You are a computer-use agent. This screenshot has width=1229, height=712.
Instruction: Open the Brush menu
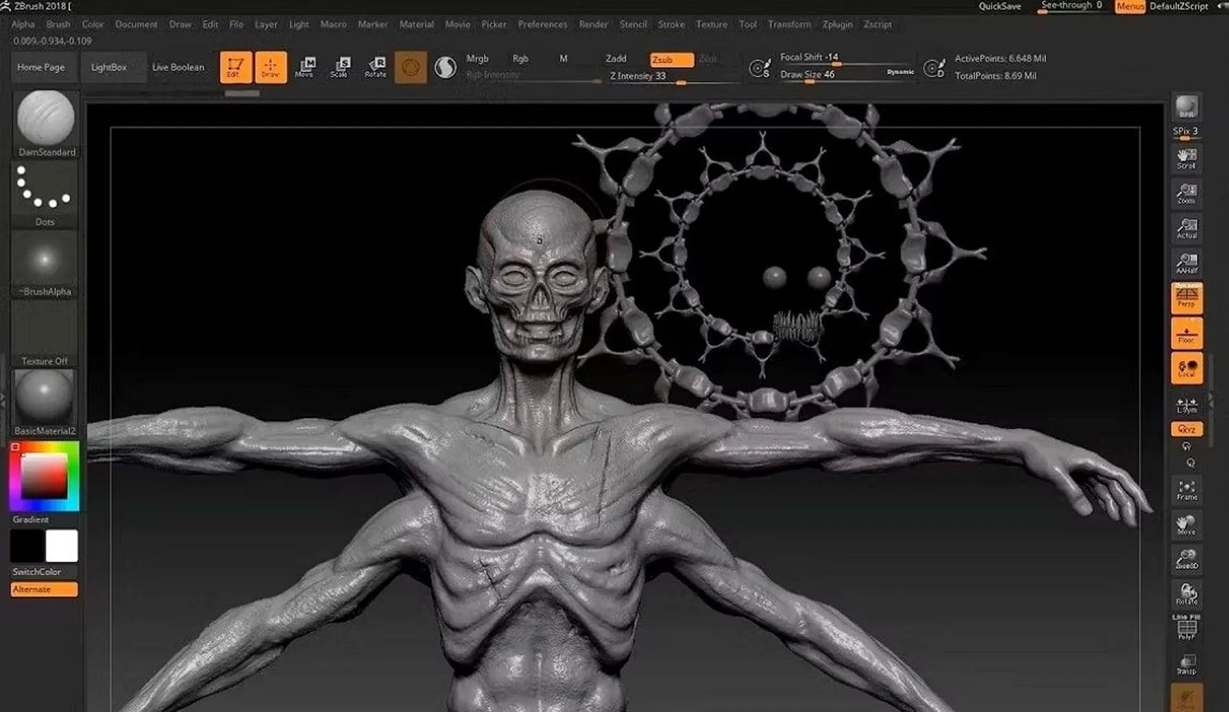pos(58,24)
